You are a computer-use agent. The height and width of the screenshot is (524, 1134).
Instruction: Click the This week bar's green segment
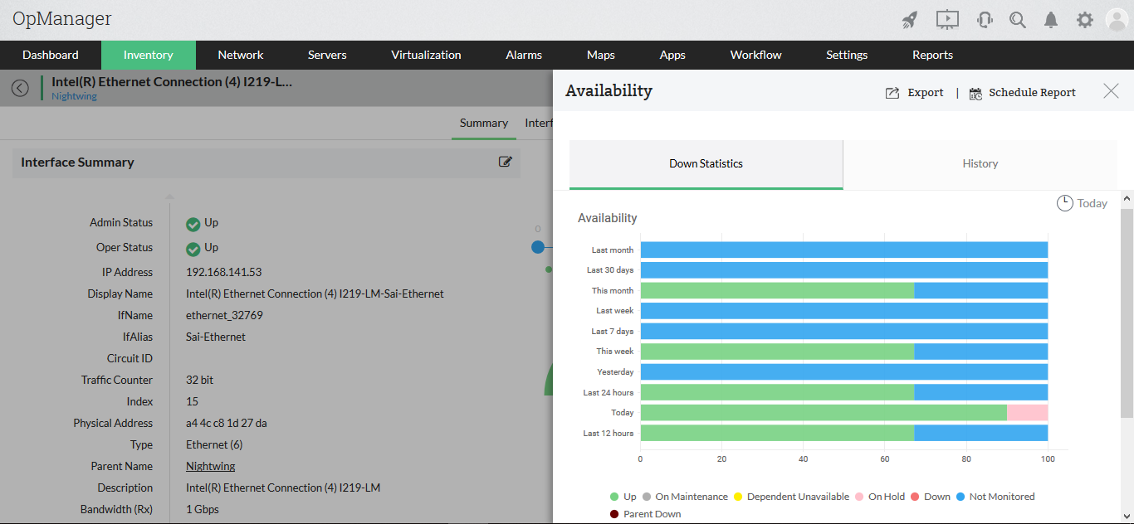click(777, 352)
